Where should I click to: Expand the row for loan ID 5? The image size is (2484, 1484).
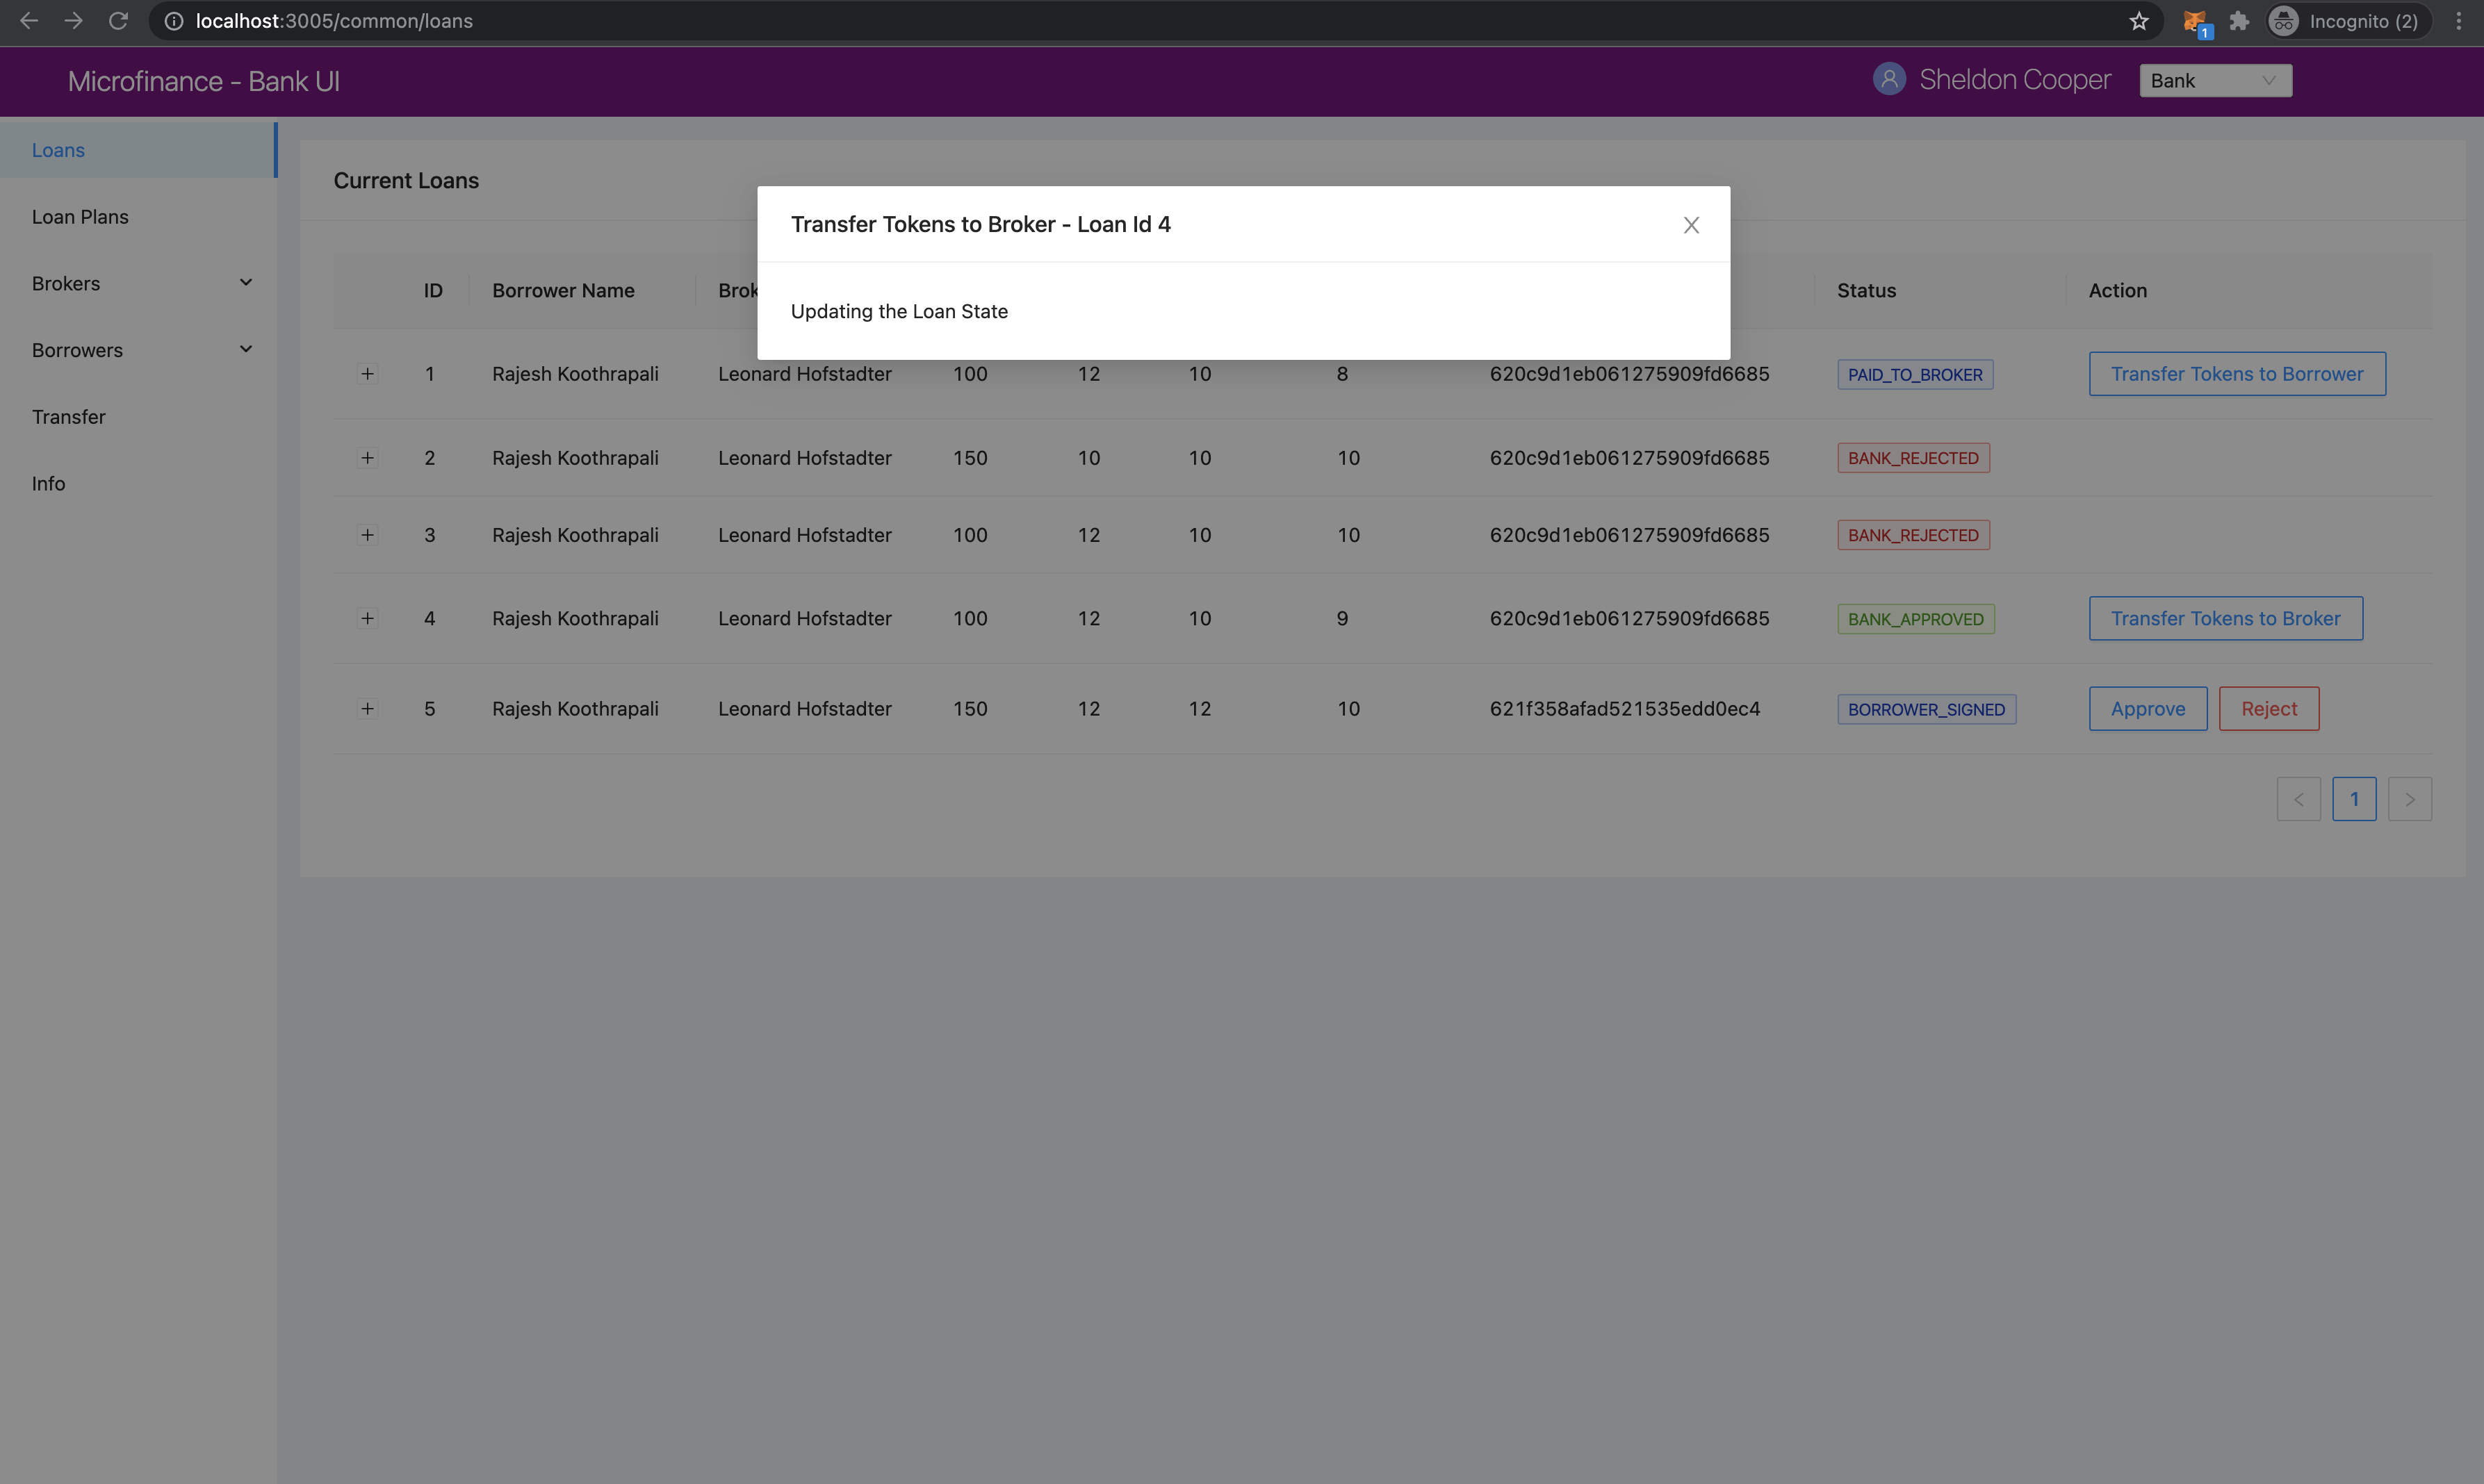tap(367, 708)
